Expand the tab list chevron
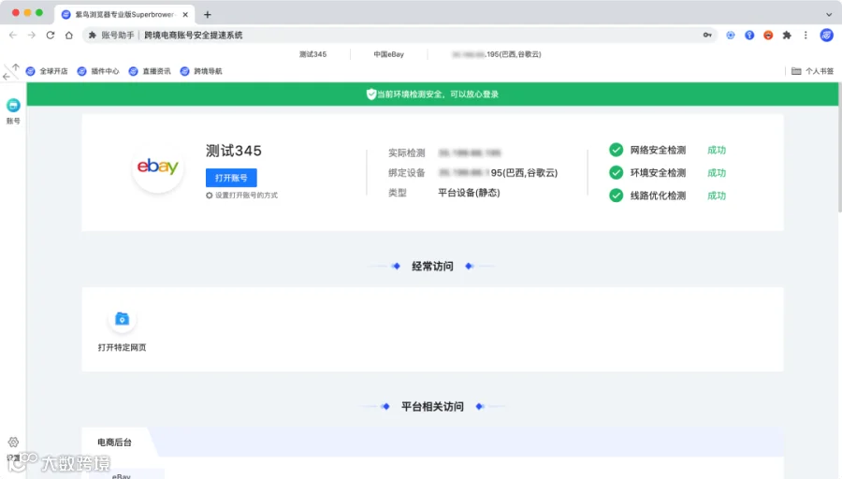 click(829, 14)
